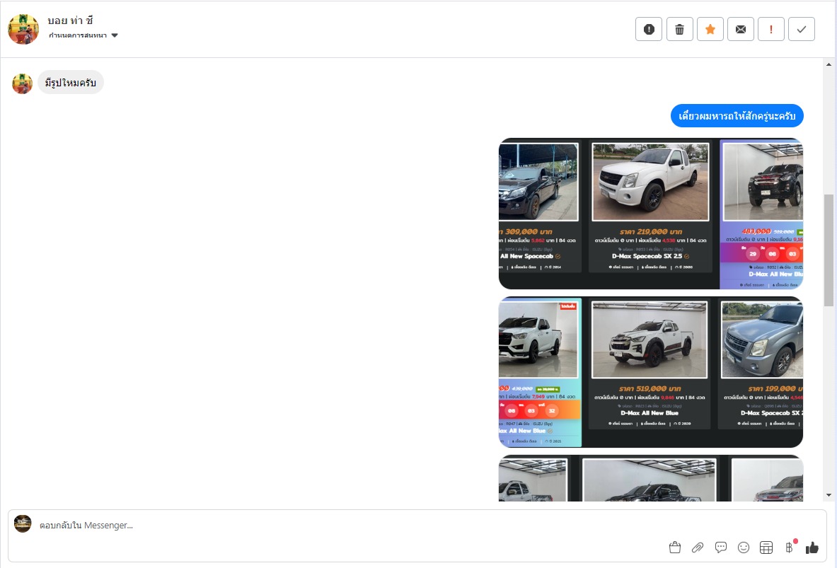Flag conversation as priority with red exclamation
The image size is (837, 568).
tap(770, 30)
